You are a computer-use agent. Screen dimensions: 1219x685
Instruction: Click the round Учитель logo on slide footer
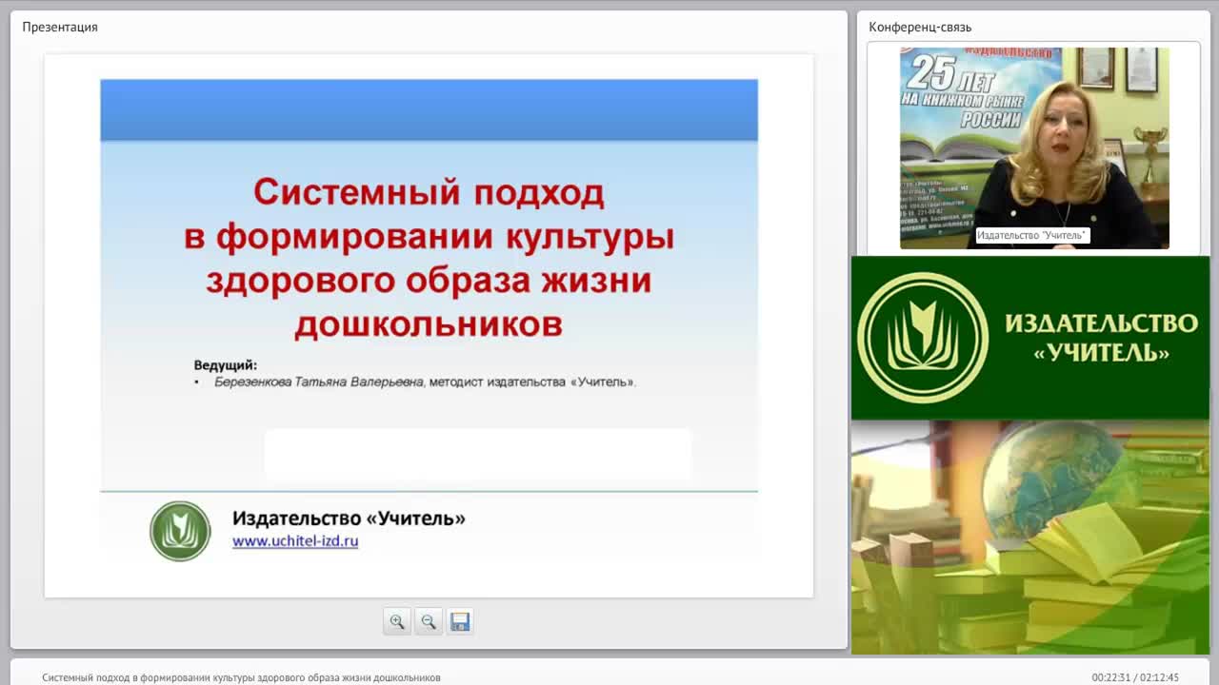click(x=180, y=531)
